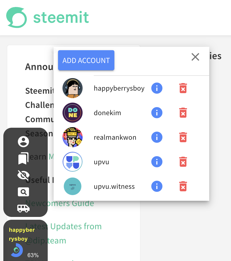The width and height of the screenshot is (231, 261).
Task: Click the bus icon in sidebar
Action: (x=23, y=208)
